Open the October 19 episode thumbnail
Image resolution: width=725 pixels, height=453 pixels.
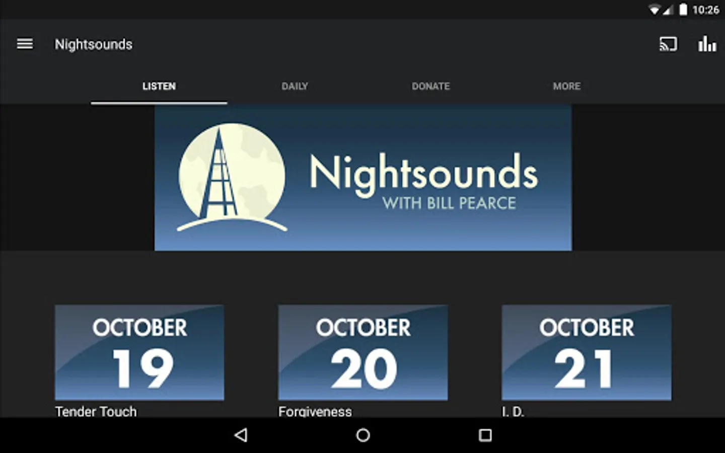[x=139, y=352]
